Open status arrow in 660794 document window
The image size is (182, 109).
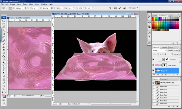tap(87, 104)
